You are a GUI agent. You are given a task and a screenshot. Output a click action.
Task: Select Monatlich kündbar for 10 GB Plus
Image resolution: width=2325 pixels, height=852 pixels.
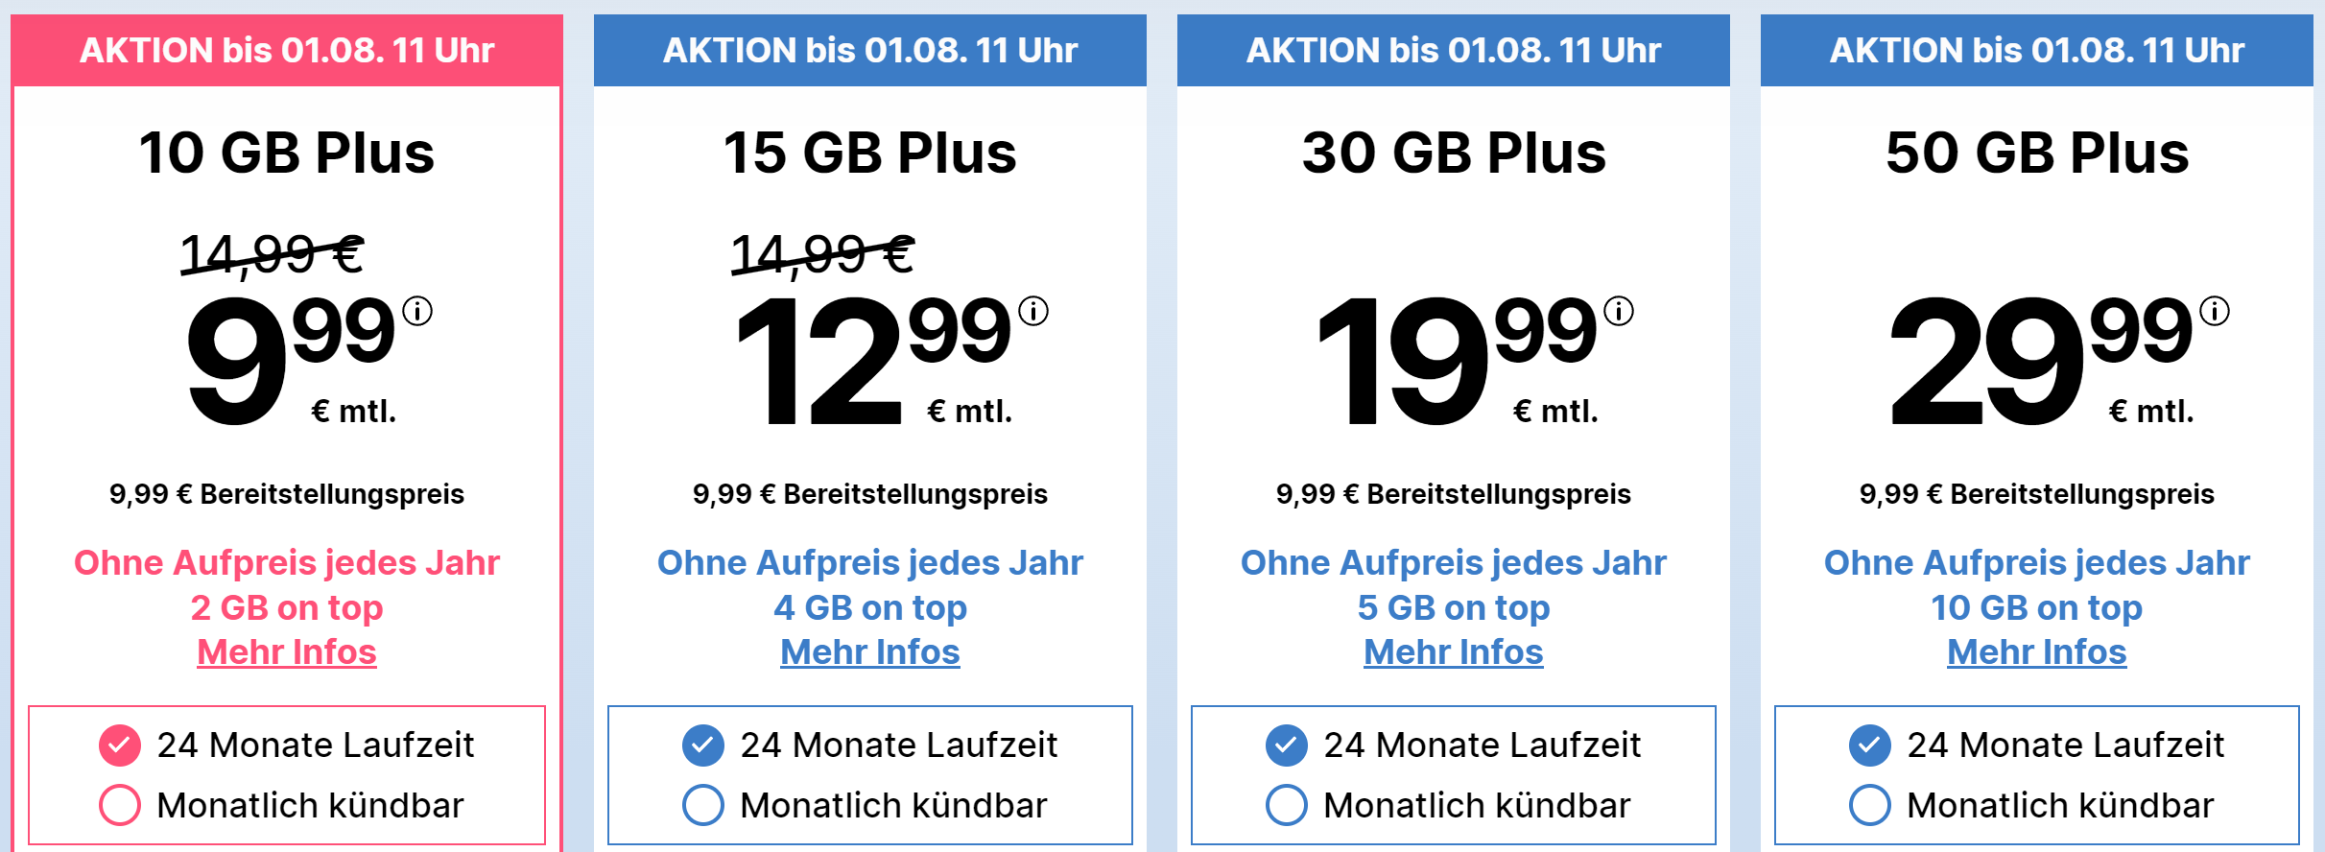click(120, 805)
